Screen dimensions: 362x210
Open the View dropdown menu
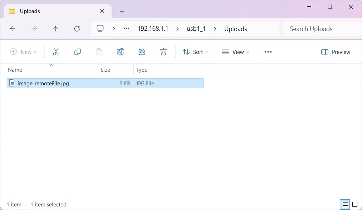pyautogui.click(x=235, y=52)
